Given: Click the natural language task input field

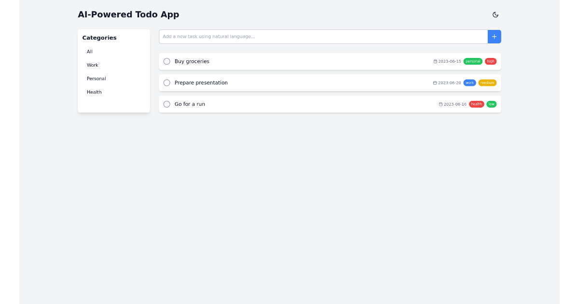Looking at the screenshot, I should (323, 36).
